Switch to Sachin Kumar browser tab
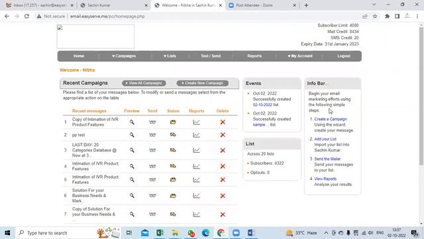Image resolution: width=424 pixels, height=239 pixels. click(113, 5)
